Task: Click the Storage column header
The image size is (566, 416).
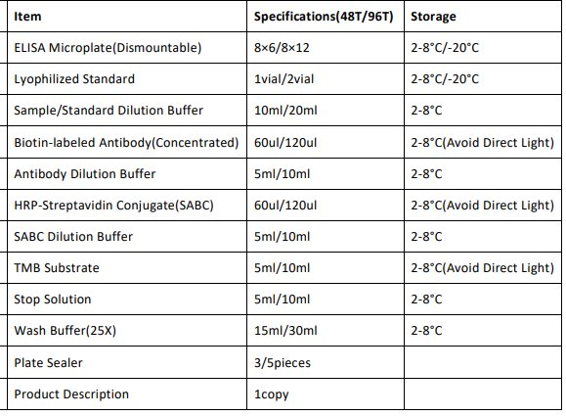Action: coord(483,17)
